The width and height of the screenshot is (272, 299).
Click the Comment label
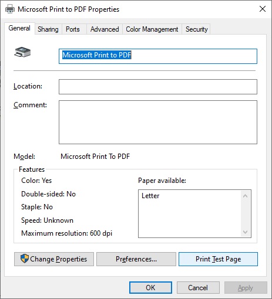(x=30, y=105)
